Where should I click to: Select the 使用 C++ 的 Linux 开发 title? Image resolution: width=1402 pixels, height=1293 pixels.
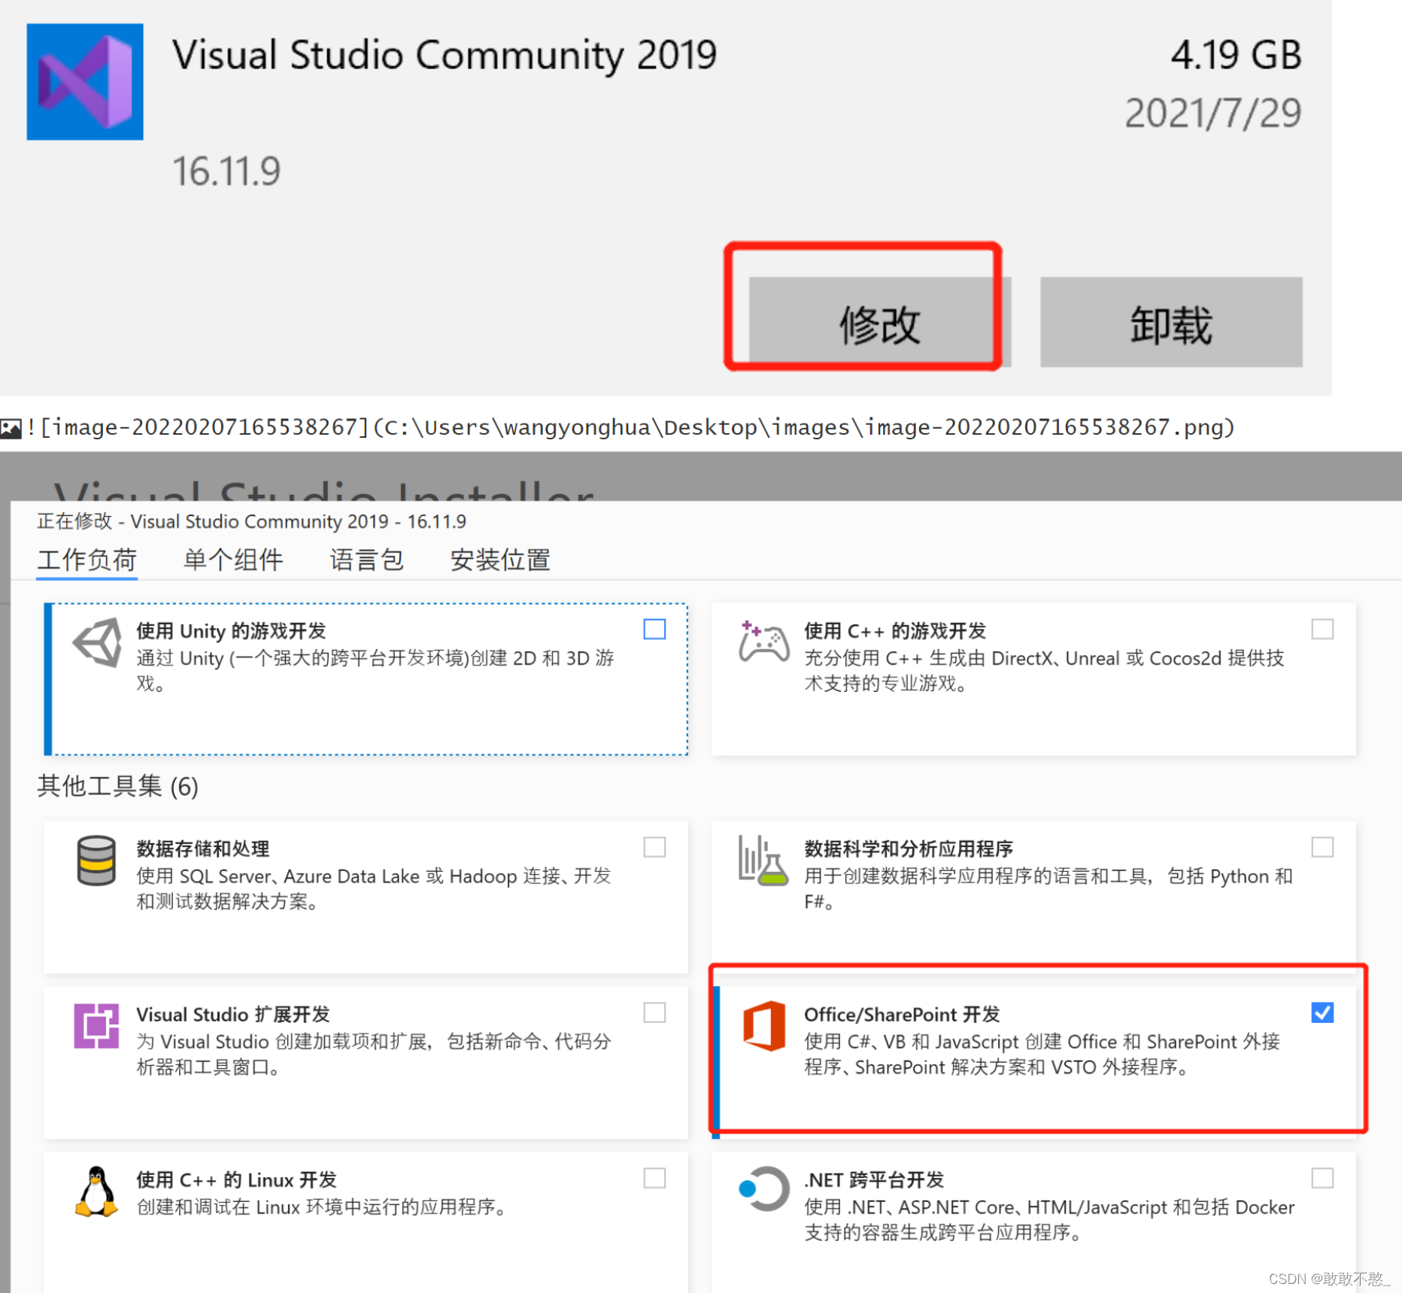point(236,1179)
